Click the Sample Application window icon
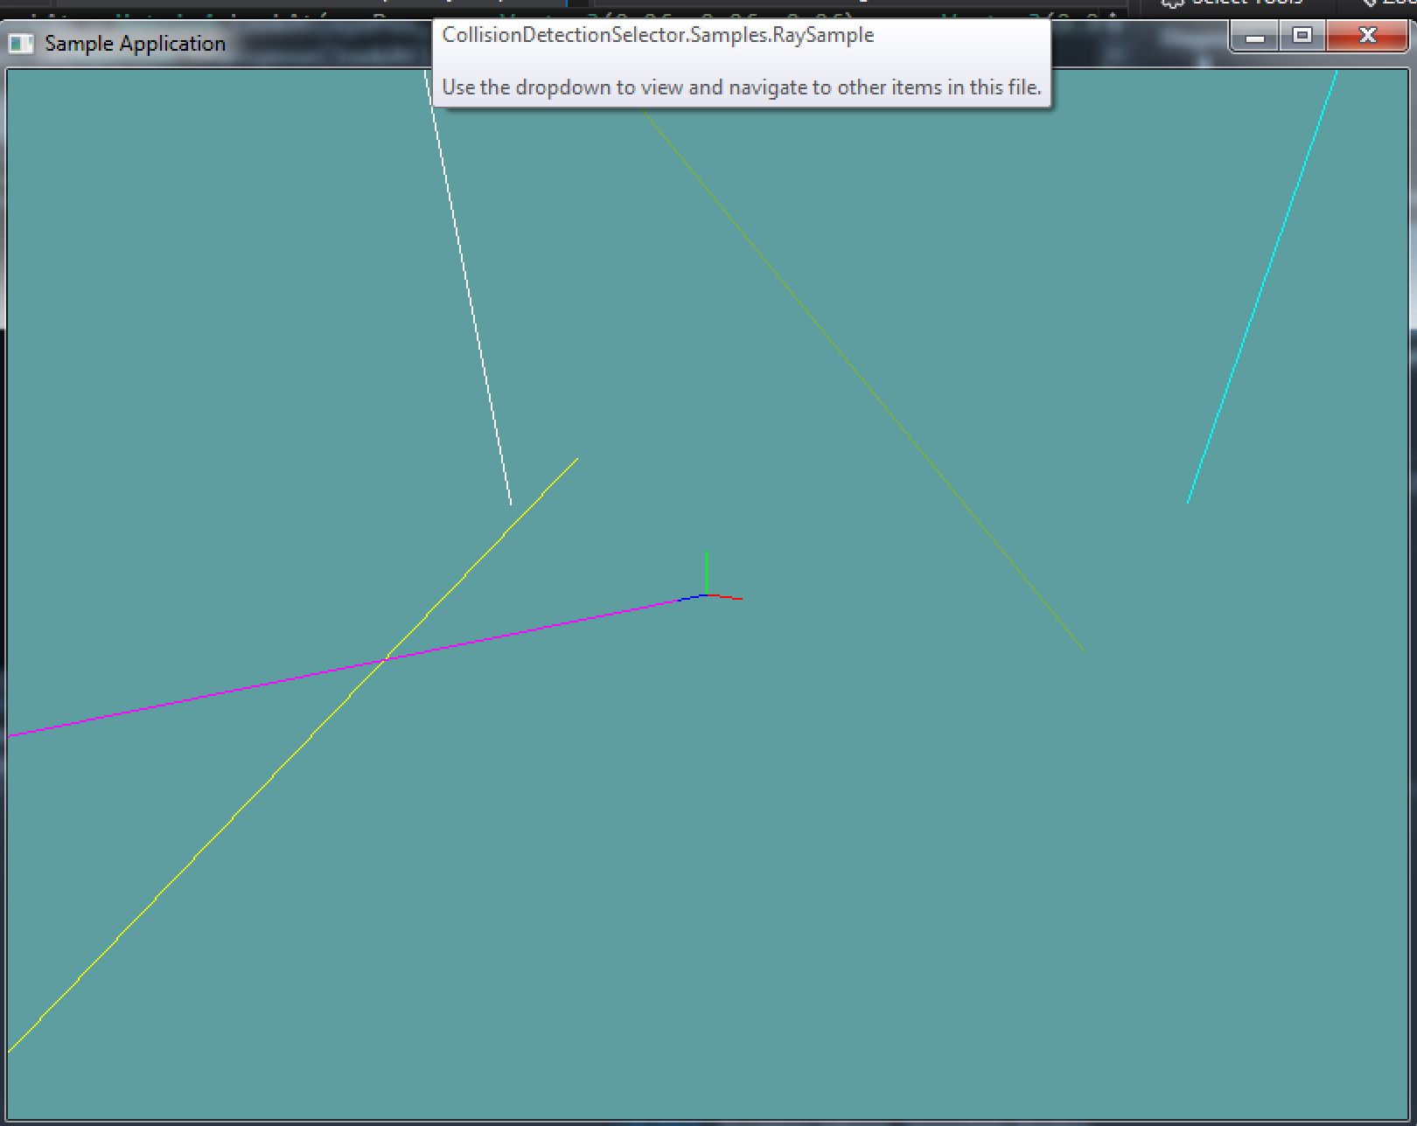This screenshot has height=1126, width=1417. (20, 44)
